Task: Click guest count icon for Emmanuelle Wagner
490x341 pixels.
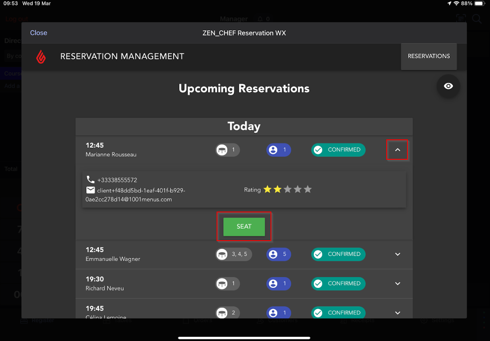Action: click(273, 254)
